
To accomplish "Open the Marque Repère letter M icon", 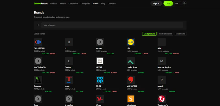I will 162,61.
